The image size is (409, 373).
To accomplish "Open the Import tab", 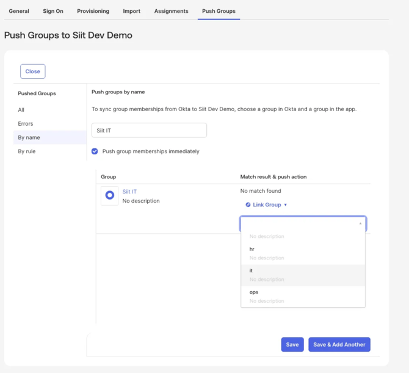I will click(131, 11).
